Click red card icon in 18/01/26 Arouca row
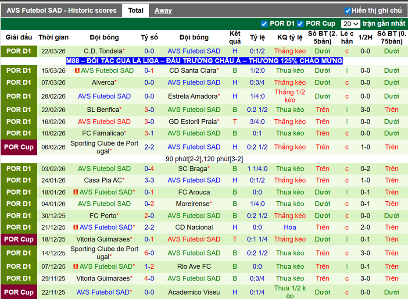 (x=75, y=192)
